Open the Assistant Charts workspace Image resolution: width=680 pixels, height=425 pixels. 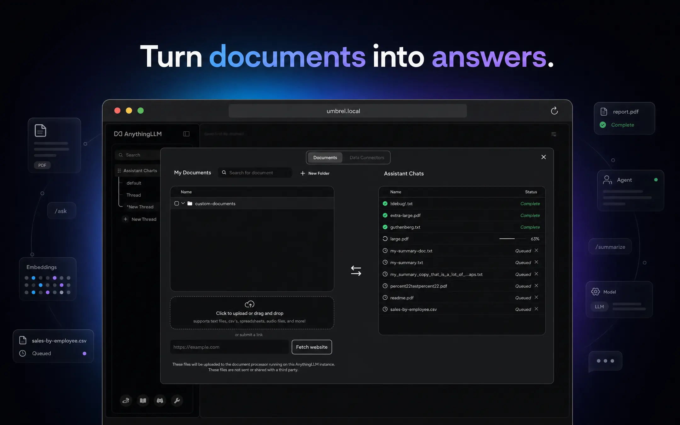[x=140, y=171]
